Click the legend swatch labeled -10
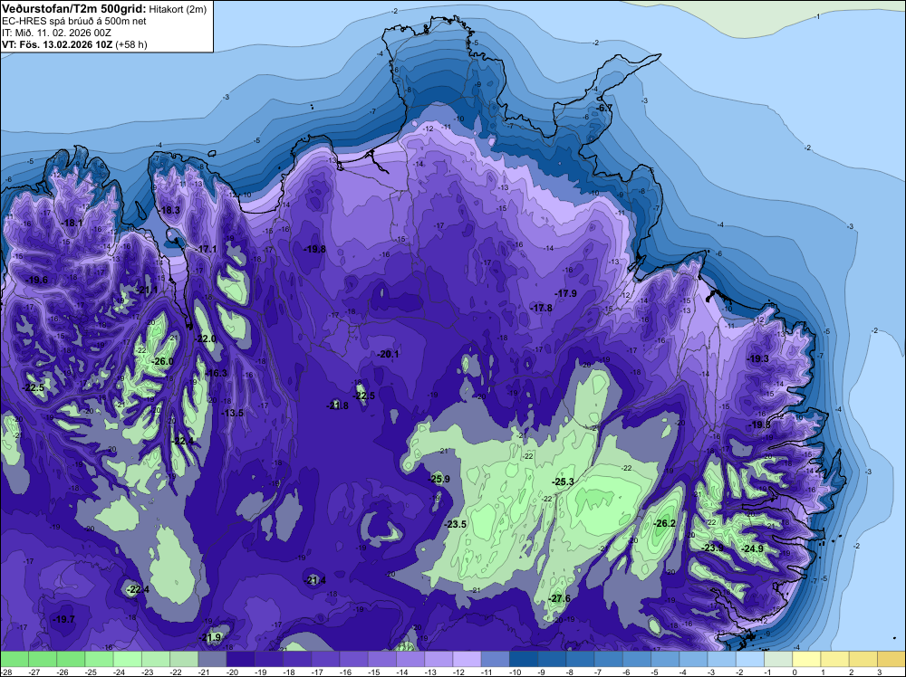This screenshot has width=906, height=677. click(x=524, y=659)
